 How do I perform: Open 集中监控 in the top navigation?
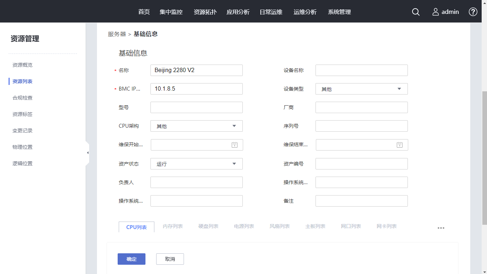coord(171,12)
